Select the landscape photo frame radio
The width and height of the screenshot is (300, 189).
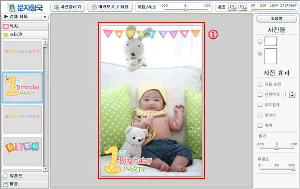pyautogui.click(x=260, y=41)
